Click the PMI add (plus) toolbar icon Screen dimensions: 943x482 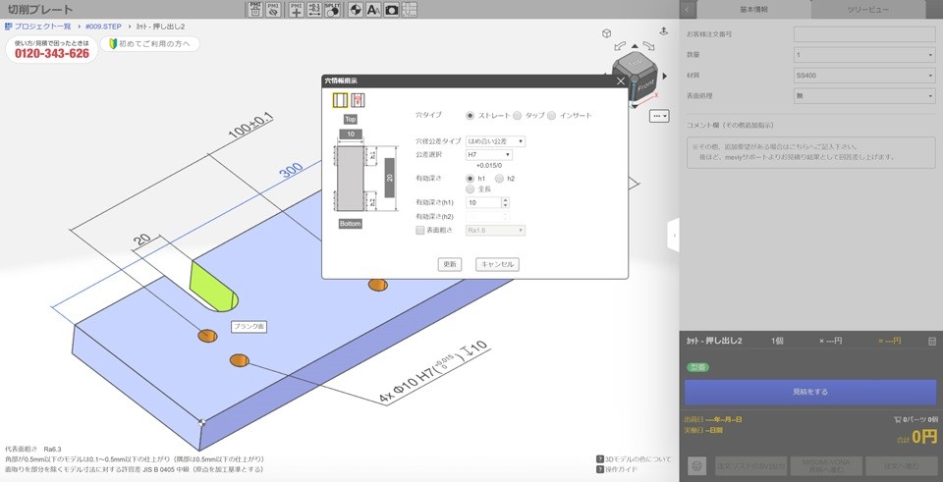pyautogui.click(x=297, y=10)
